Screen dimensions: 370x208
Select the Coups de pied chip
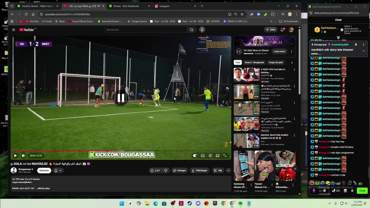click(x=276, y=62)
